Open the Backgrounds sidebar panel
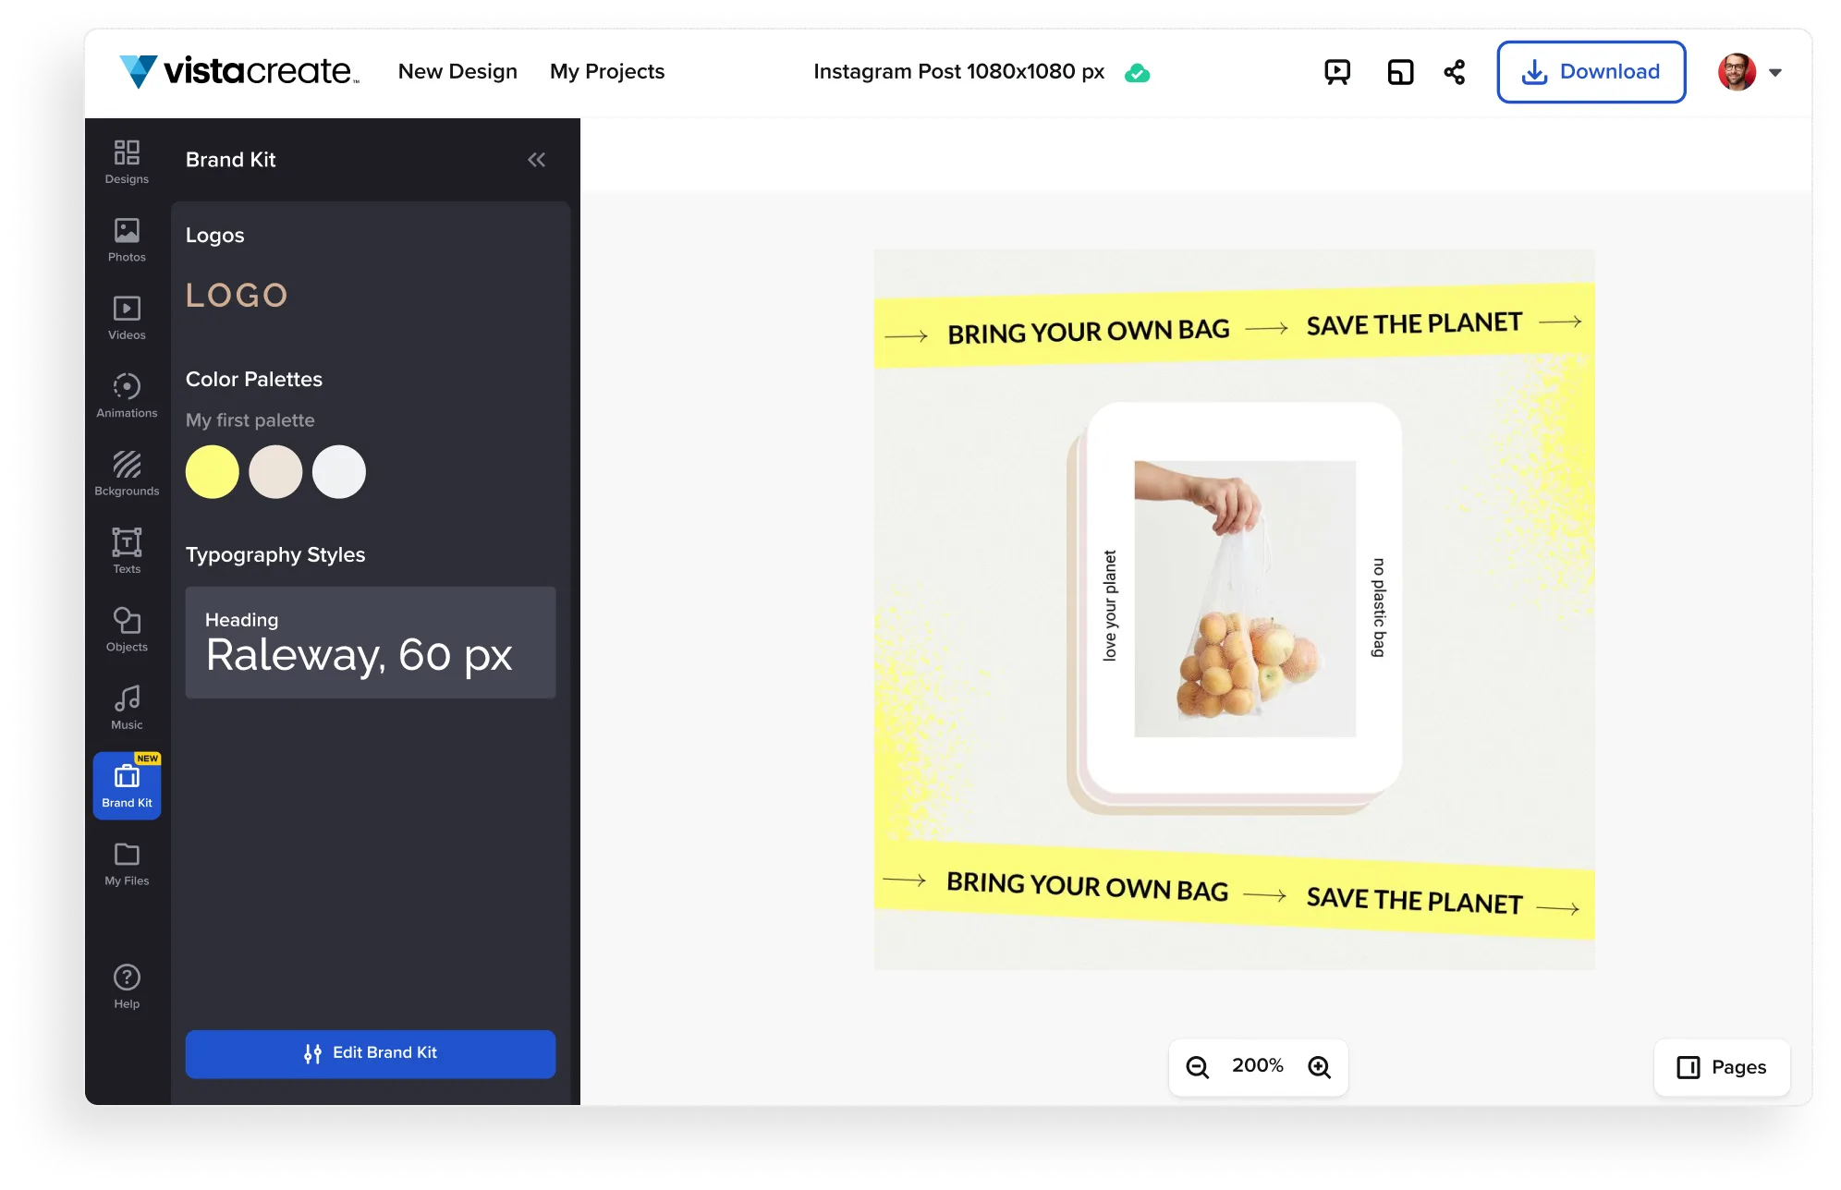Screen dimensions: 1841x1190 coord(127,473)
